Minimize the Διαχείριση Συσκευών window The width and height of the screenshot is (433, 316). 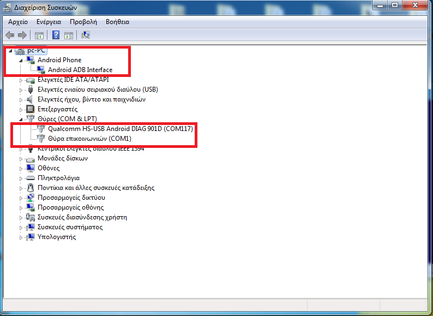point(380,5)
